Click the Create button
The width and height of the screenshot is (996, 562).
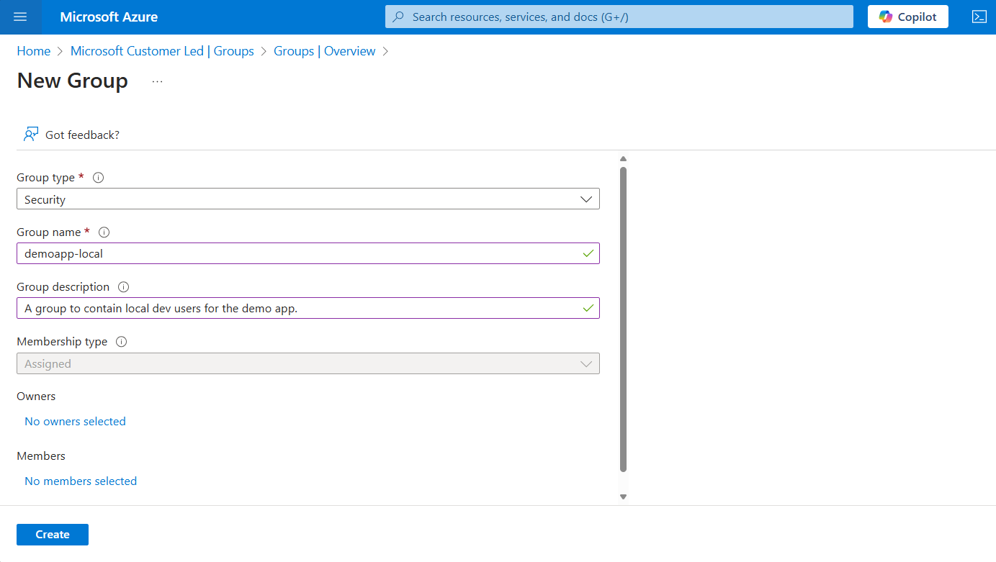pos(52,534)
